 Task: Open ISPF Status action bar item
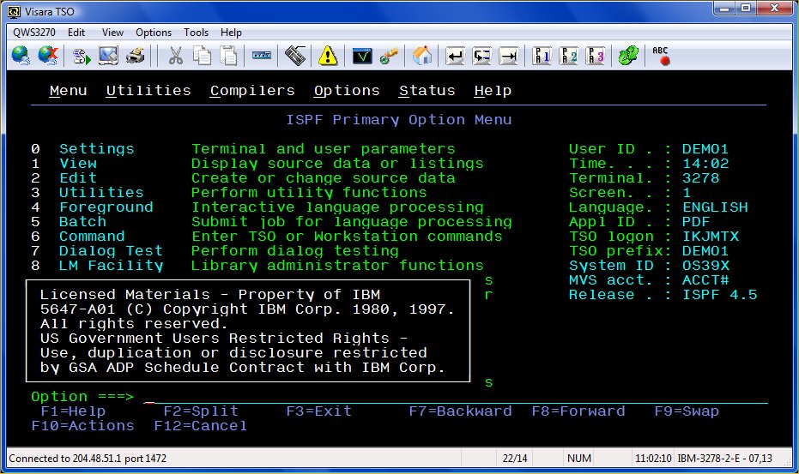427,91
